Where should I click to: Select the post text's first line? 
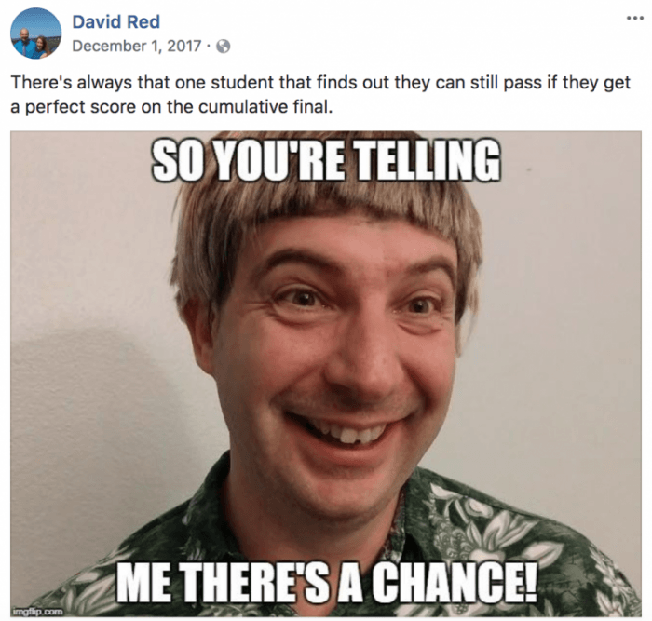(320, 83)
